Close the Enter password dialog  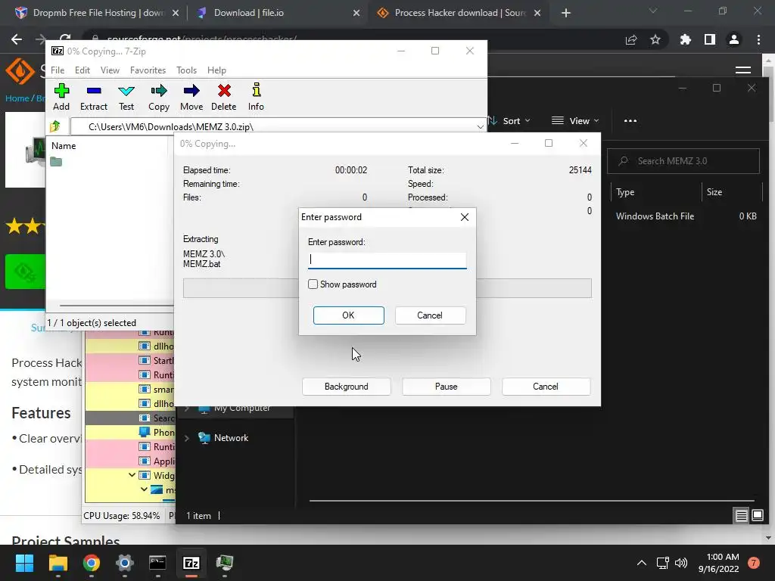click(x=465, y=217)
